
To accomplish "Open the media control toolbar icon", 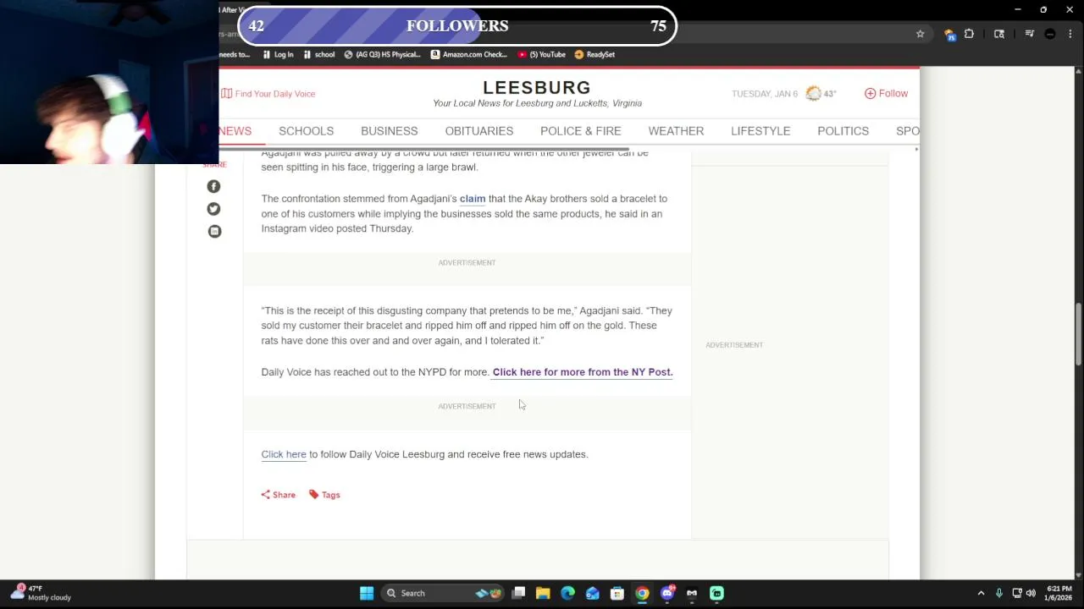I will click(x=1030, y=34).
